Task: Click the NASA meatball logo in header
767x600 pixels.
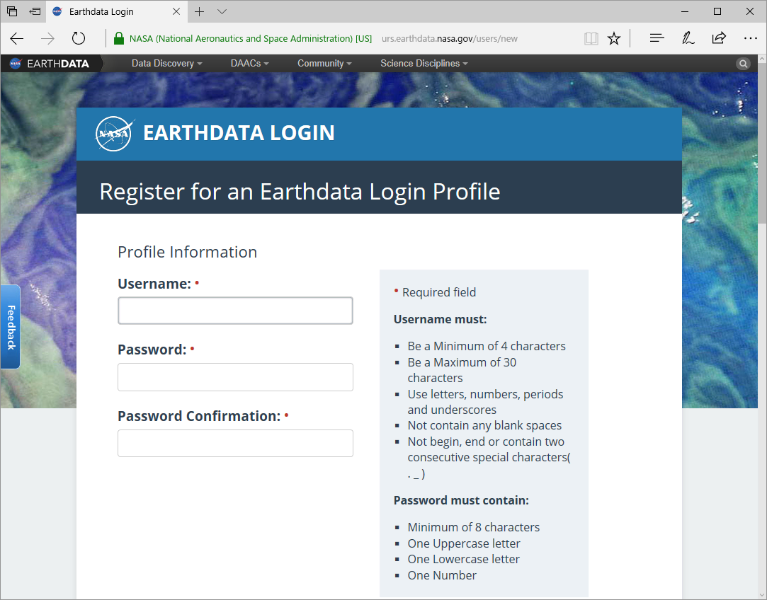Action: 115,134
